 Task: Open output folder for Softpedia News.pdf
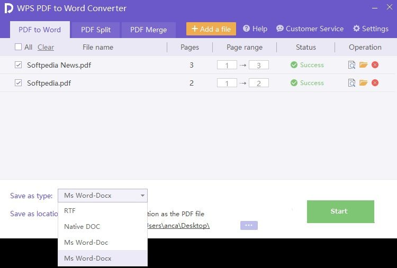click(363, 65)
